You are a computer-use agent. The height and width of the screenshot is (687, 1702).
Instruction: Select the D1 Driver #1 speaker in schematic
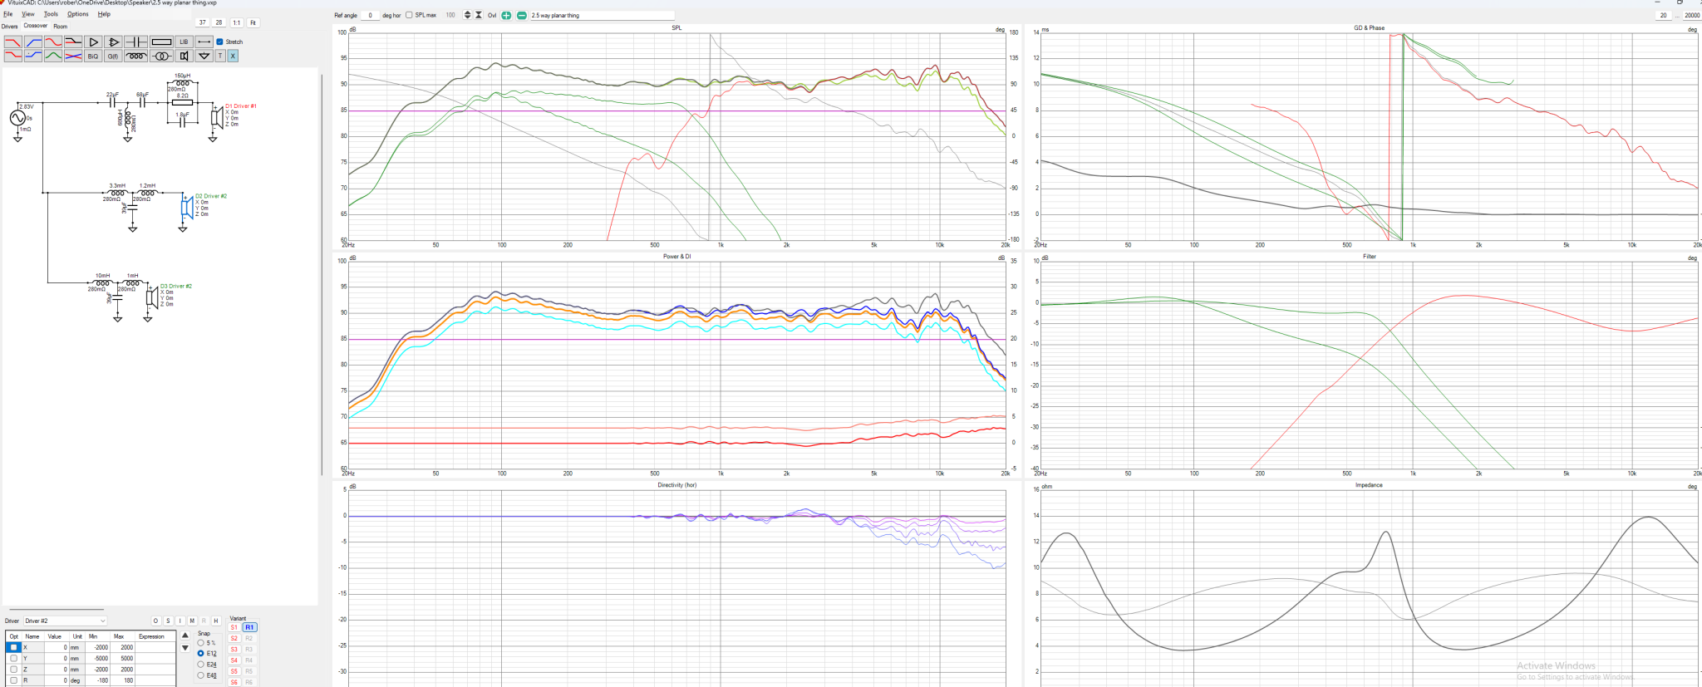click(215, 117)
